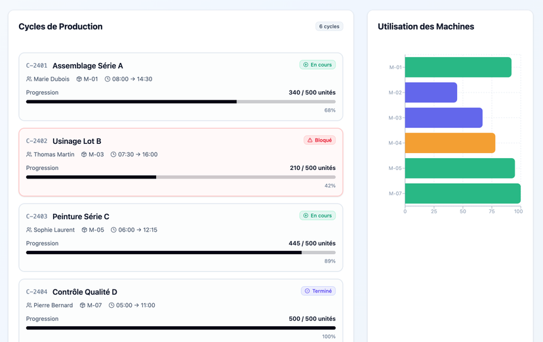
Task: Select the purple M-02 utilization bar
Action: [431, 93]
